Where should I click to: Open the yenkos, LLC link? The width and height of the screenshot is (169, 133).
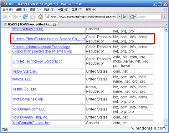(x=22, y=79)
